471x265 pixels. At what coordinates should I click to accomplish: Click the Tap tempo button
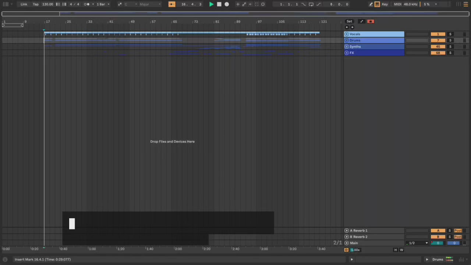(x=36, y=4)
